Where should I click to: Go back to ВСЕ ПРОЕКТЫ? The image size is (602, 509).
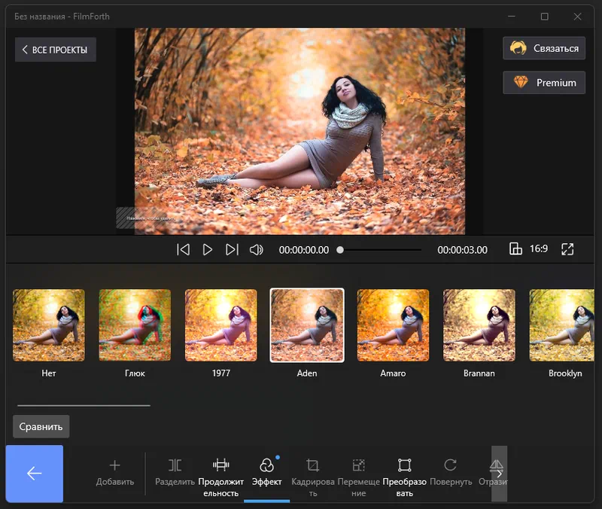pos(55,50)
